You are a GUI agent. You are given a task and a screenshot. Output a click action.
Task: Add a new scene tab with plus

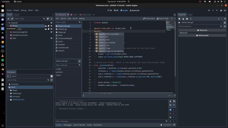tap(93, 15)
